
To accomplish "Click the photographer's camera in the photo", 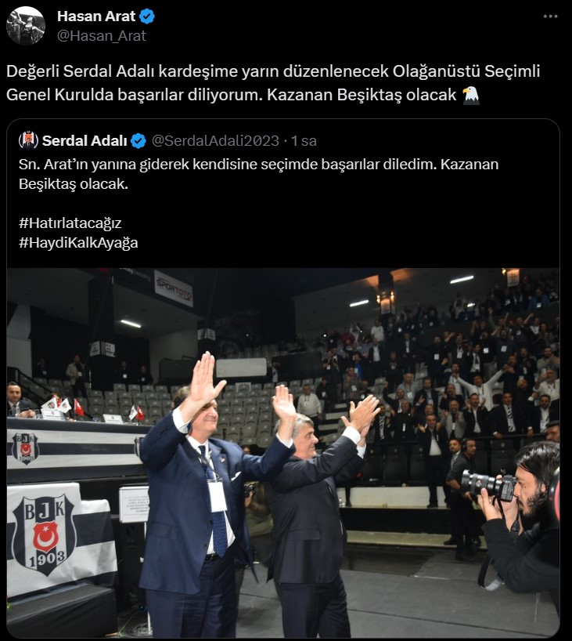I will tap(488, 485).
